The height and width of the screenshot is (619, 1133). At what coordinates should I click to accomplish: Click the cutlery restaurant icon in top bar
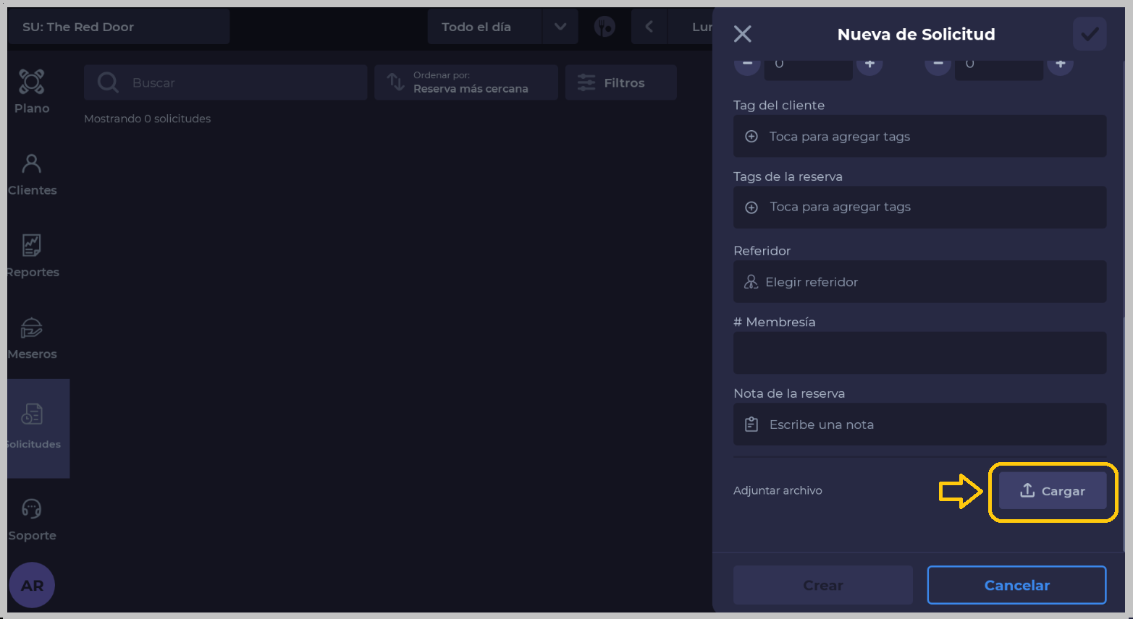point(605,27)
